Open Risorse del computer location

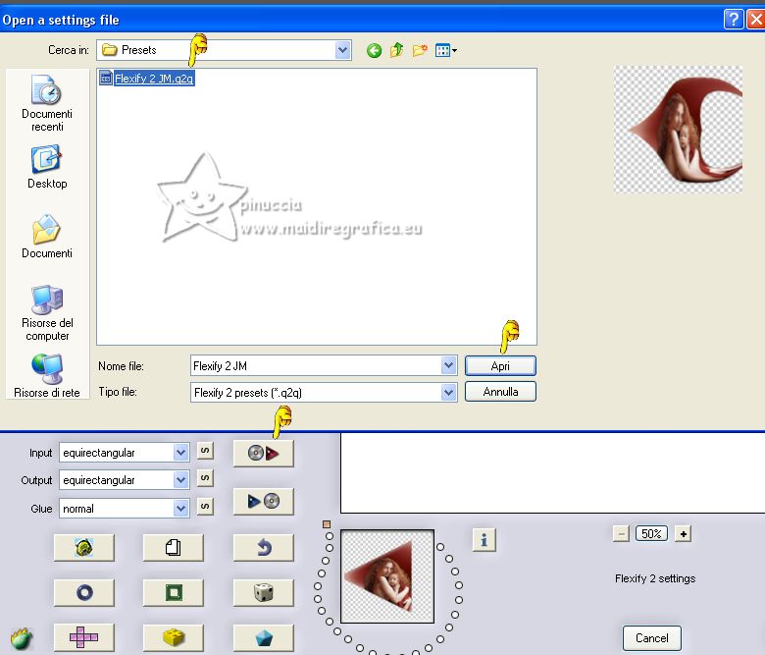pyautogui.click(x=47, y=312)
